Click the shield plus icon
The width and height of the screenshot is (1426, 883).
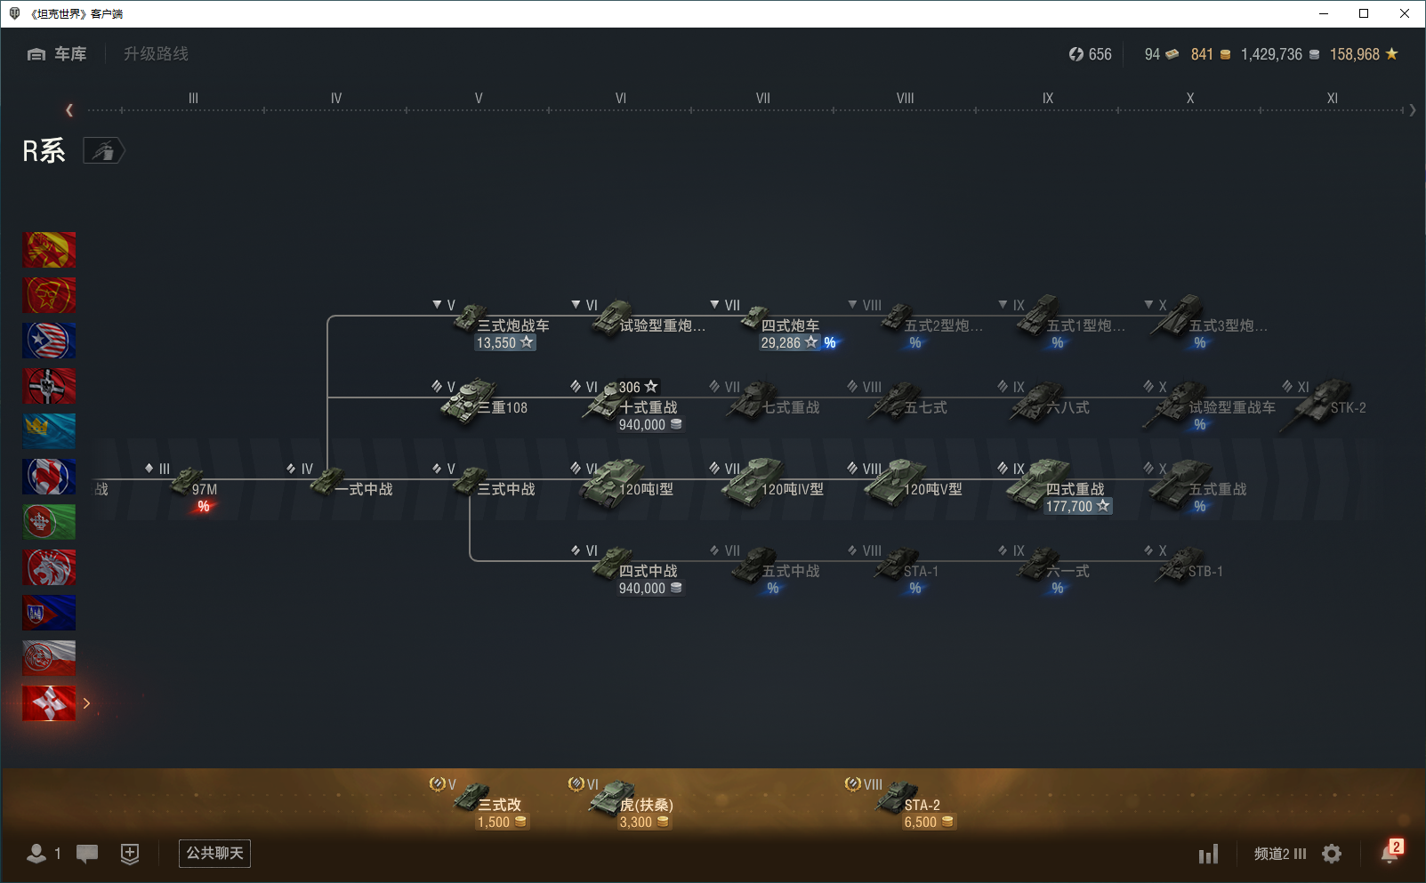point(130,854)
